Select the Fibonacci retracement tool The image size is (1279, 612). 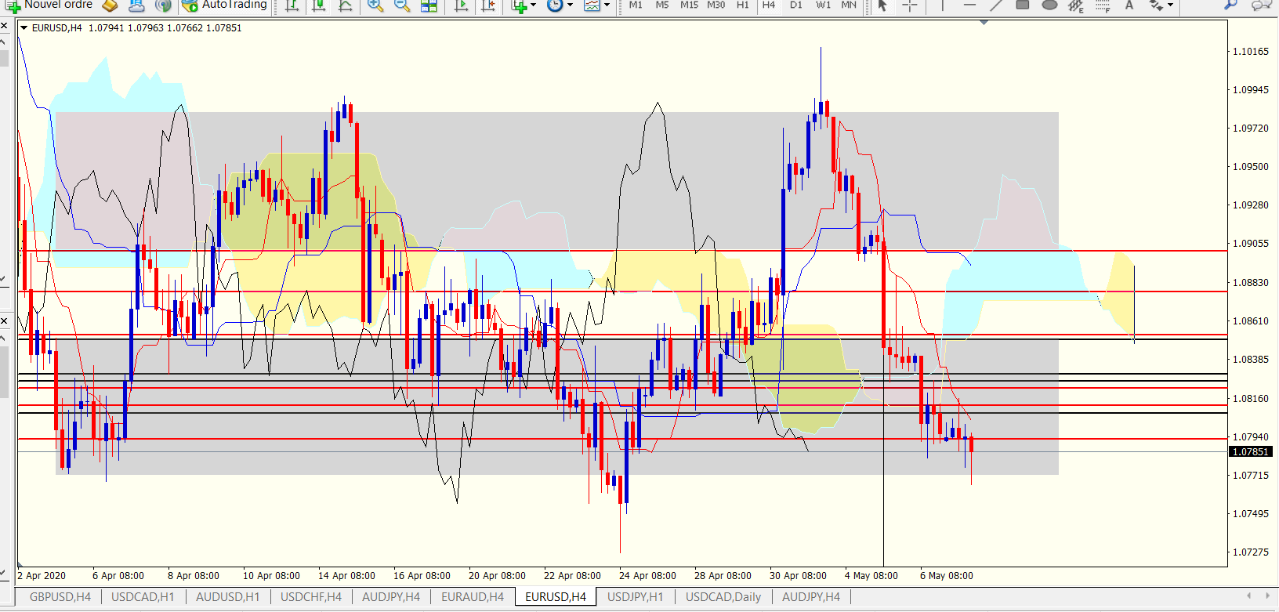point(1103,5)
